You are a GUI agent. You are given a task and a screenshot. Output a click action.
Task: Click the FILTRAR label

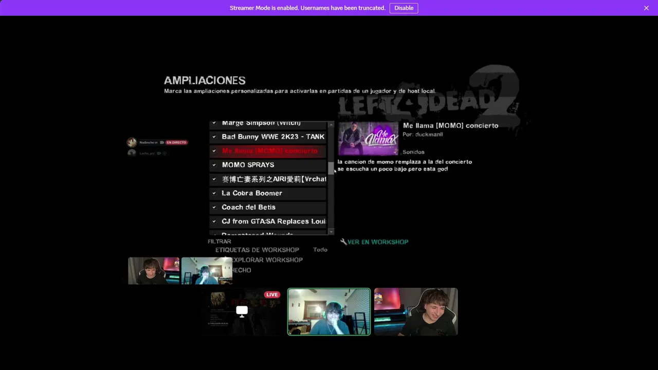pos(220,242)
